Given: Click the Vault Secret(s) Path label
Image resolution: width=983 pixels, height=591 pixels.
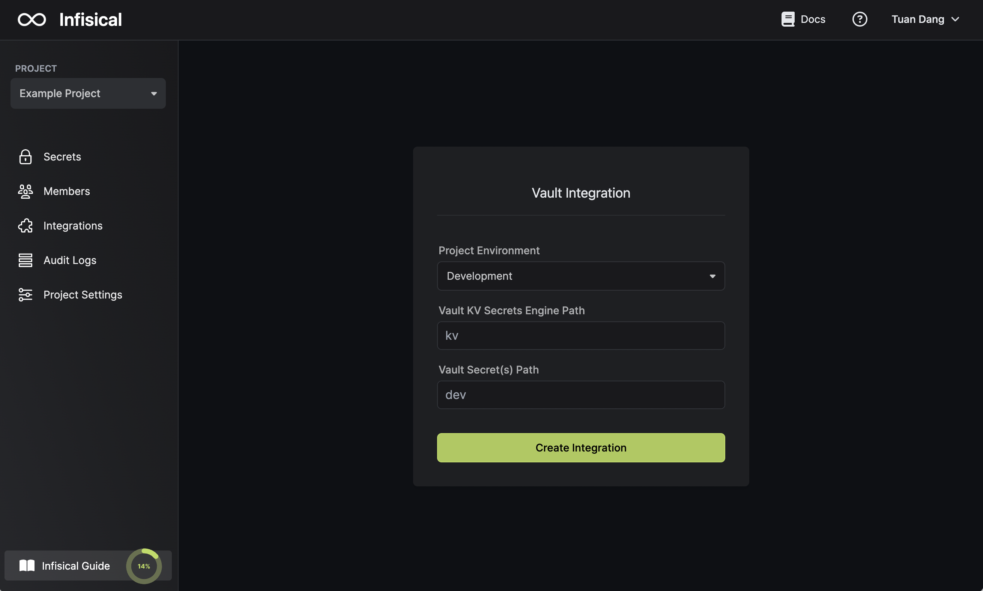Looking at the screenshot, I should coord(488,370).
